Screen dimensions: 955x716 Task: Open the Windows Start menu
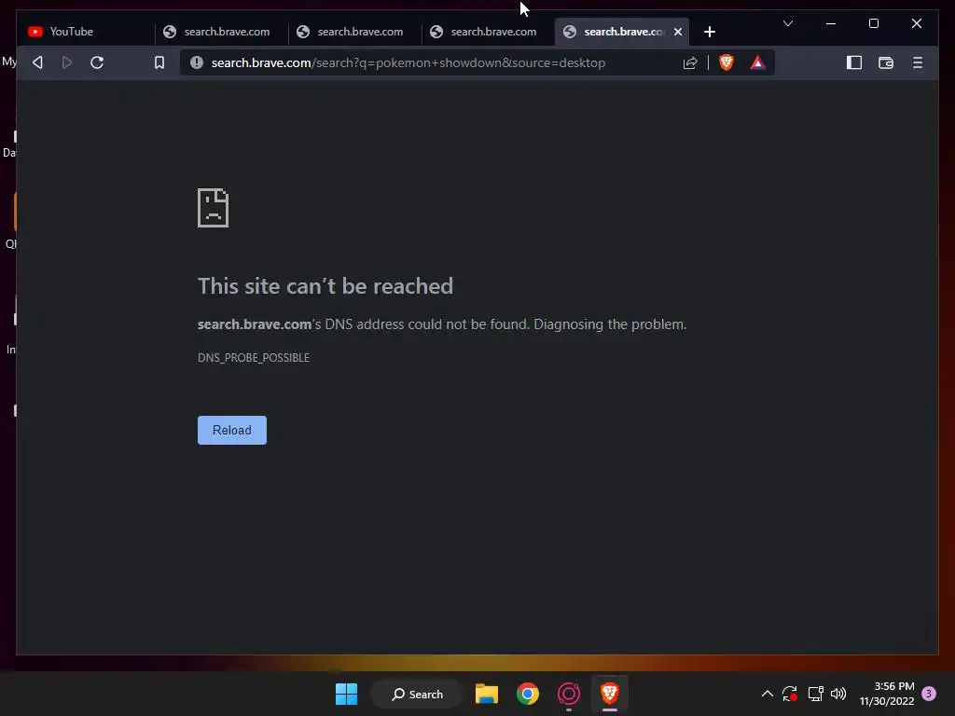(347, 694)
